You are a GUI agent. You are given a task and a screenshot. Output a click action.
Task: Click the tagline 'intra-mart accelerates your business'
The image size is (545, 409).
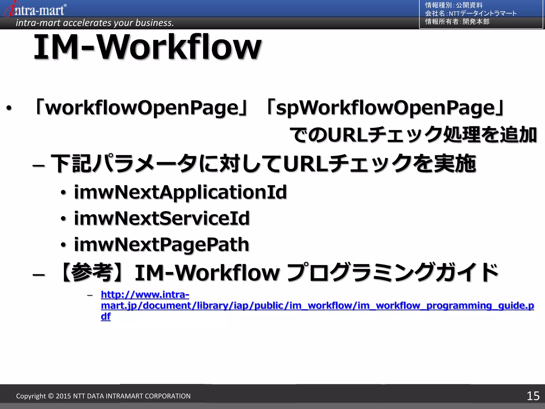[94, 23]
